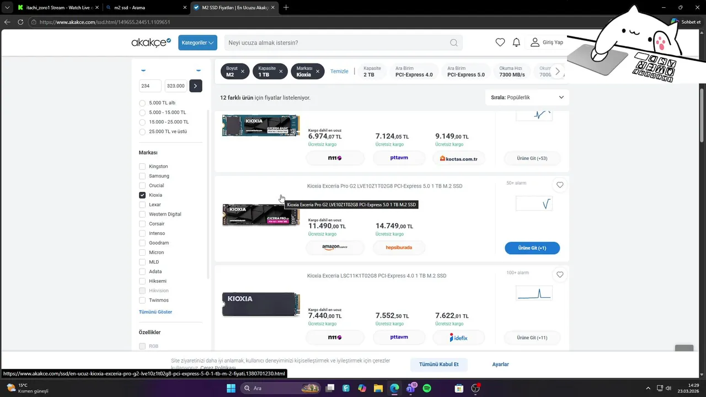
Task: Apply PCI-Express 5.0 suggestion filter
Action: 466,72
